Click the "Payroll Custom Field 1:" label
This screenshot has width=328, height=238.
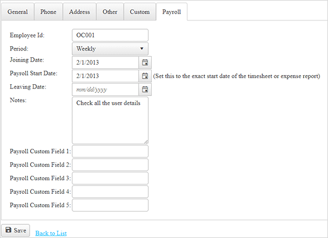point(40,151)
